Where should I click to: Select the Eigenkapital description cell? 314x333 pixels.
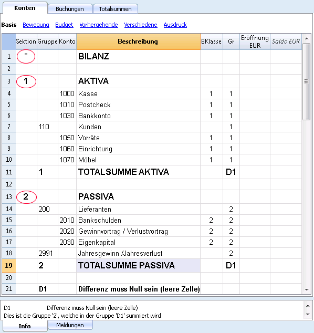pyautogui.click(x=138, y=242)
